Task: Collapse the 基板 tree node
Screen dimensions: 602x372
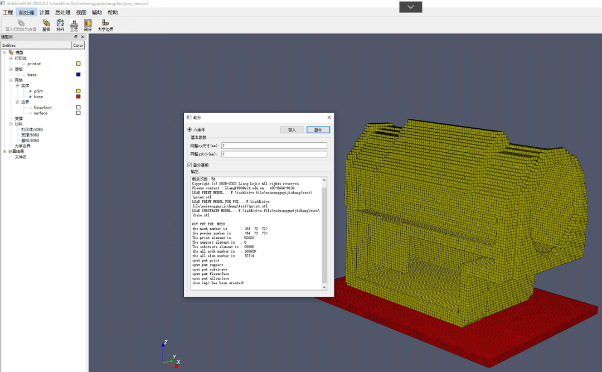Action: click(11, 69)
